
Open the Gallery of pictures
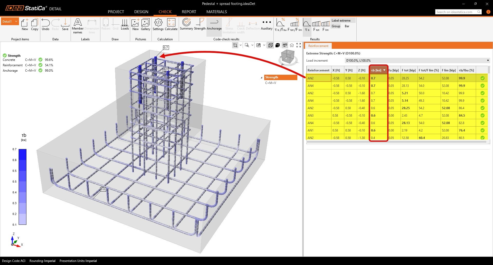pyautogui.click(x=145, y=25)
